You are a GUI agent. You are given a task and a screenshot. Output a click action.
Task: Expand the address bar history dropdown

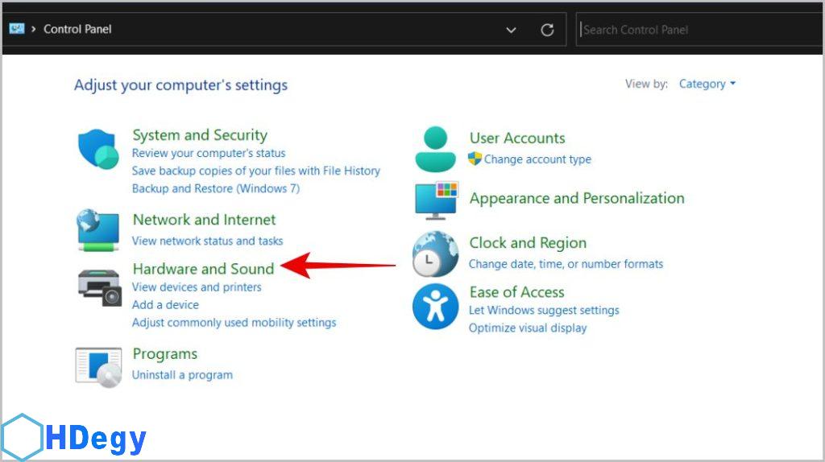pyautogui.click(x=511, y=30)
